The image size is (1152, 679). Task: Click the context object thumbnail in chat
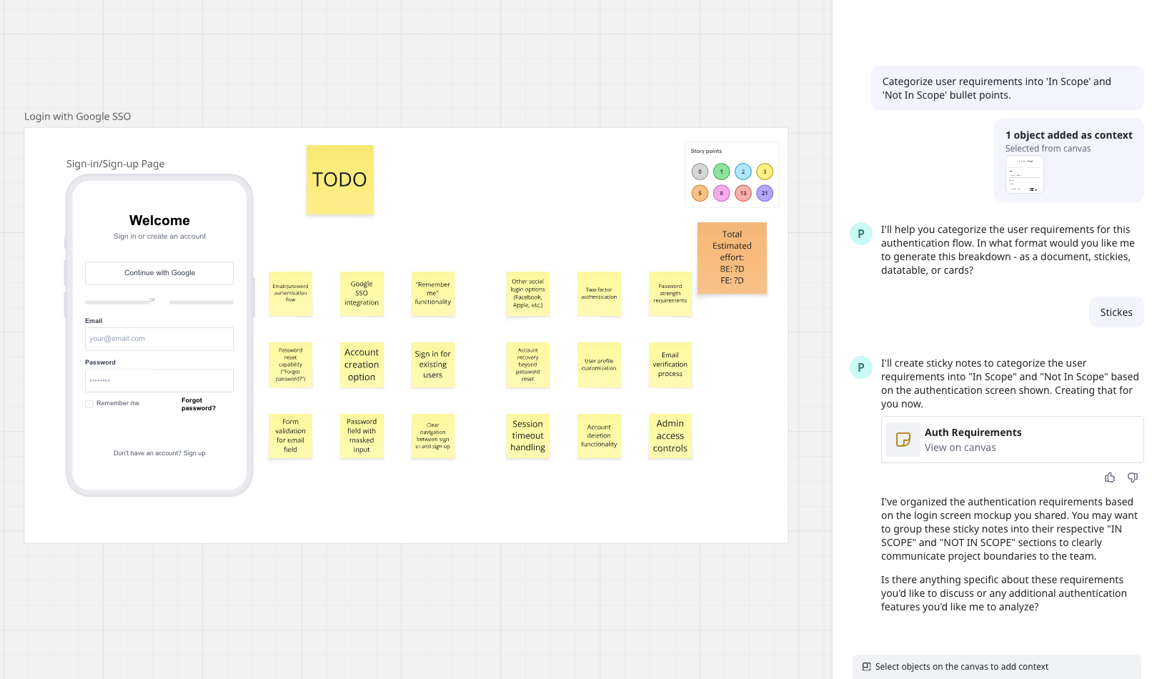[1025, 175]
